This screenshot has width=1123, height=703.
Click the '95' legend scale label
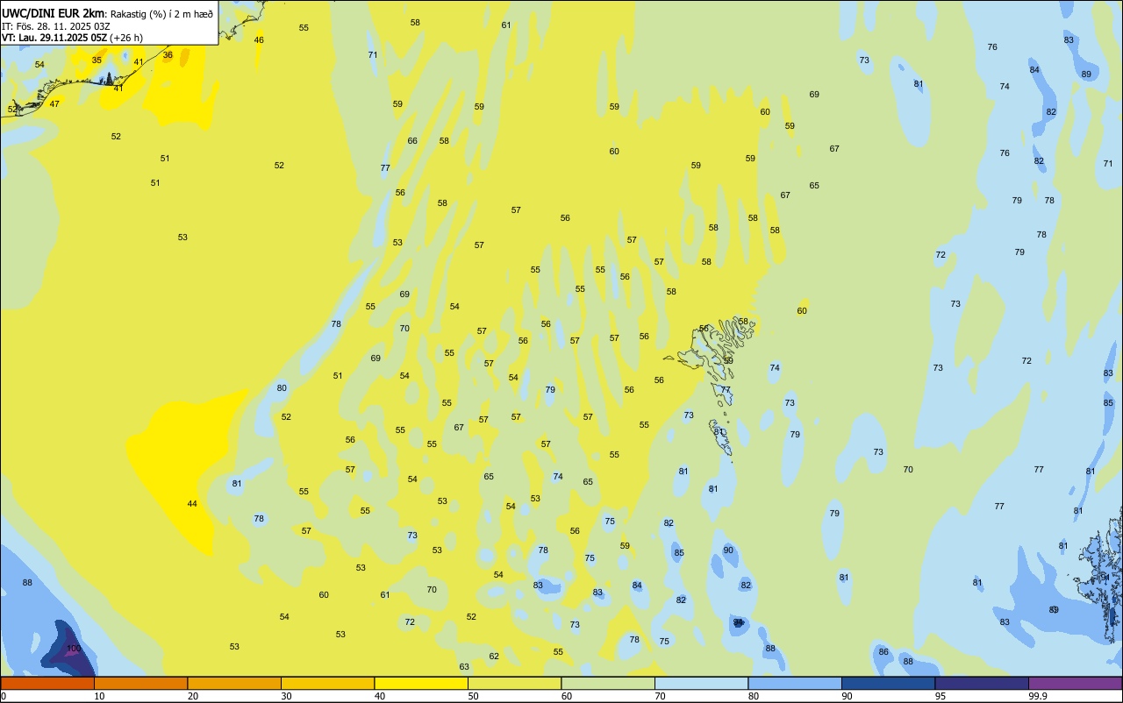[x=941, y=696]
